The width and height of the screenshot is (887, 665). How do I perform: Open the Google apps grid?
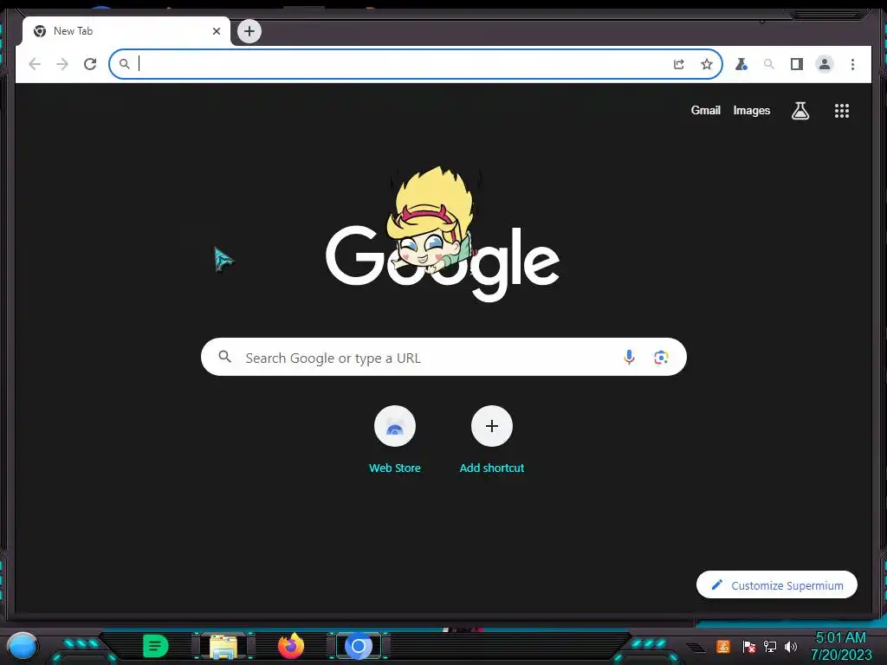click(842, 110)
